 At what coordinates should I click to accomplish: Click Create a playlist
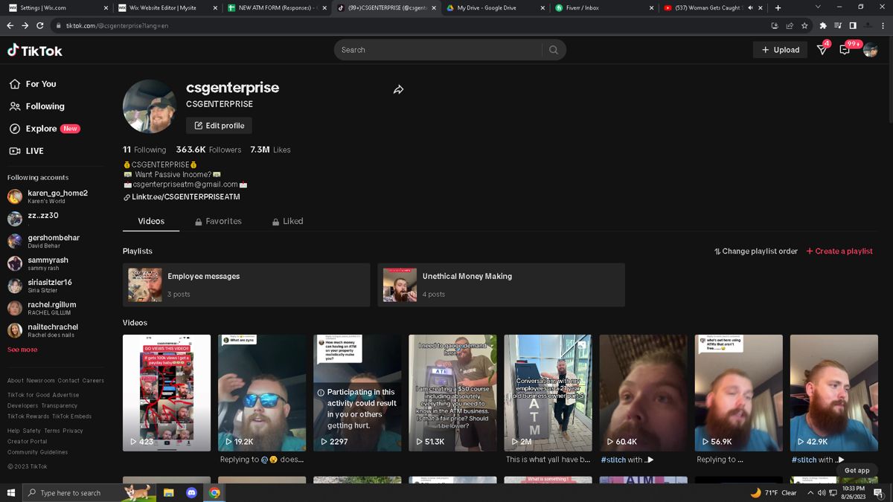839,251
